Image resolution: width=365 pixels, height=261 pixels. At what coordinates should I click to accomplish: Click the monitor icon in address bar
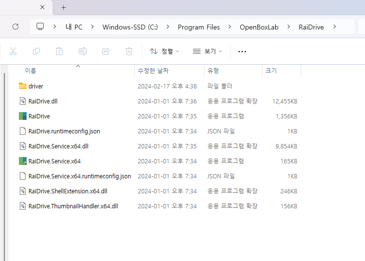point(40,27)
